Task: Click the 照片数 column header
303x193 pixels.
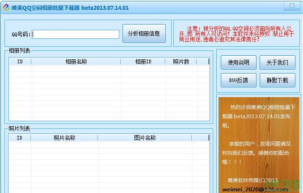Action: (181, 62)
